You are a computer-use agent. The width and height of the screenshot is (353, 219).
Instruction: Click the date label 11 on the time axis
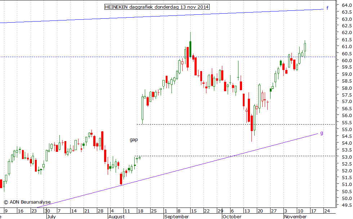[127, 211]
